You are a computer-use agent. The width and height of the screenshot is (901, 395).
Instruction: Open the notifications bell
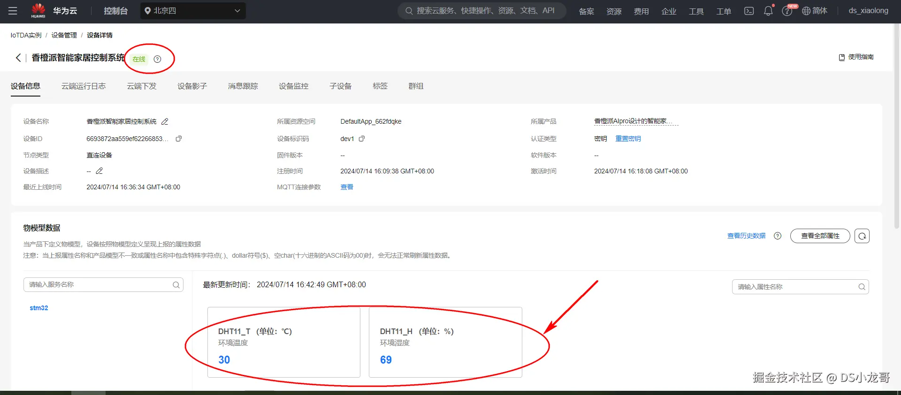[x=768, y=11]
